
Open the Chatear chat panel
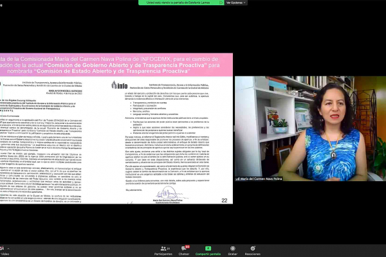pyautogui.click(x=184, y=249)
